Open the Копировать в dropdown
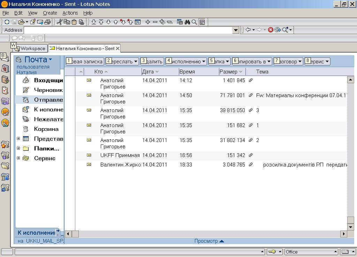Viewport: 357px width, 257px height. (x=252, y=61)
